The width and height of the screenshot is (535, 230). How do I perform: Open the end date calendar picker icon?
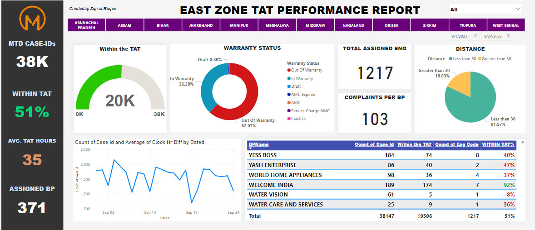[x=508, y=36]
